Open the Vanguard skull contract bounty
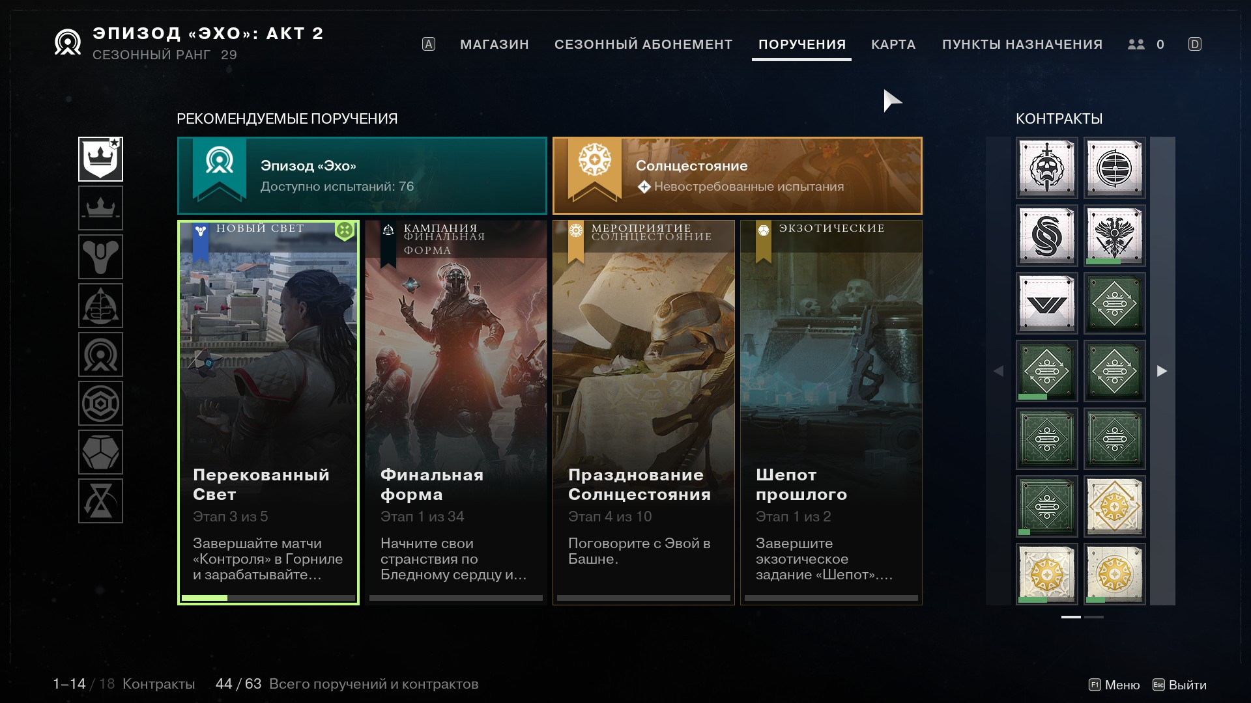This screenshot has width=1251, height=703. coord(1046,168)
